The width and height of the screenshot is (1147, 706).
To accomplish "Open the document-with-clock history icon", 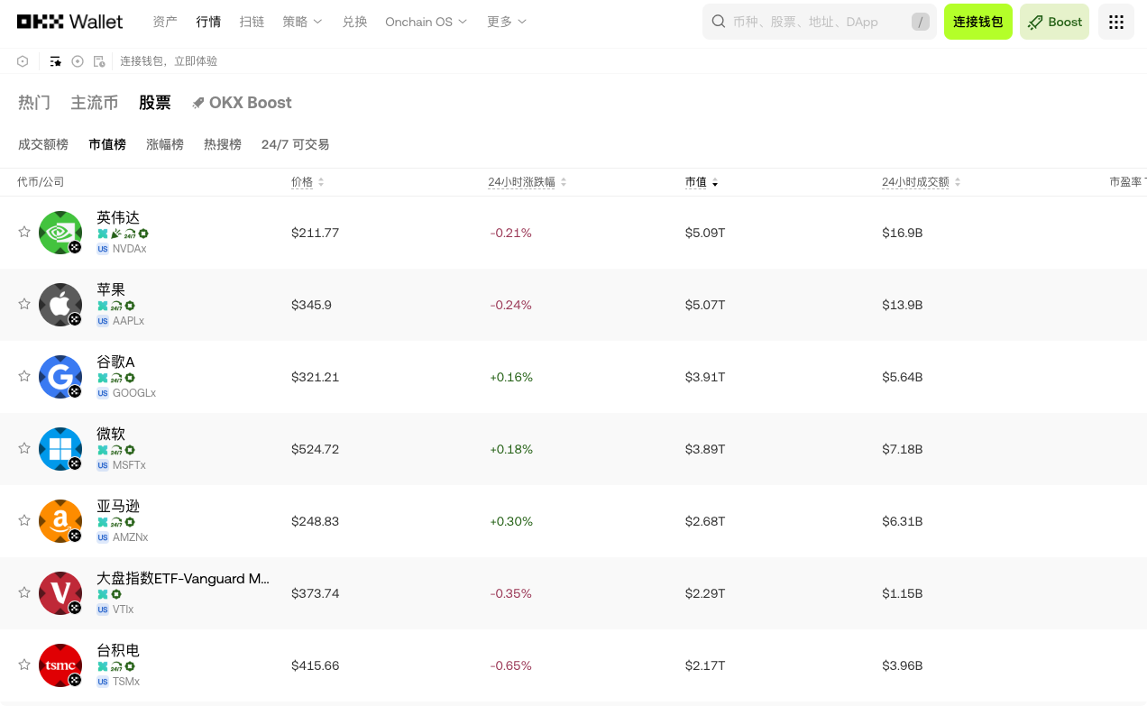I will coord(99,61).
